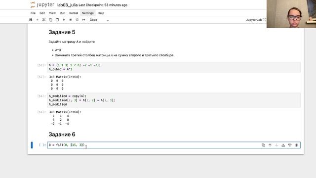Open the Kernel menu
The width and height of the screenshot is (316, 178).
point(74,13)
